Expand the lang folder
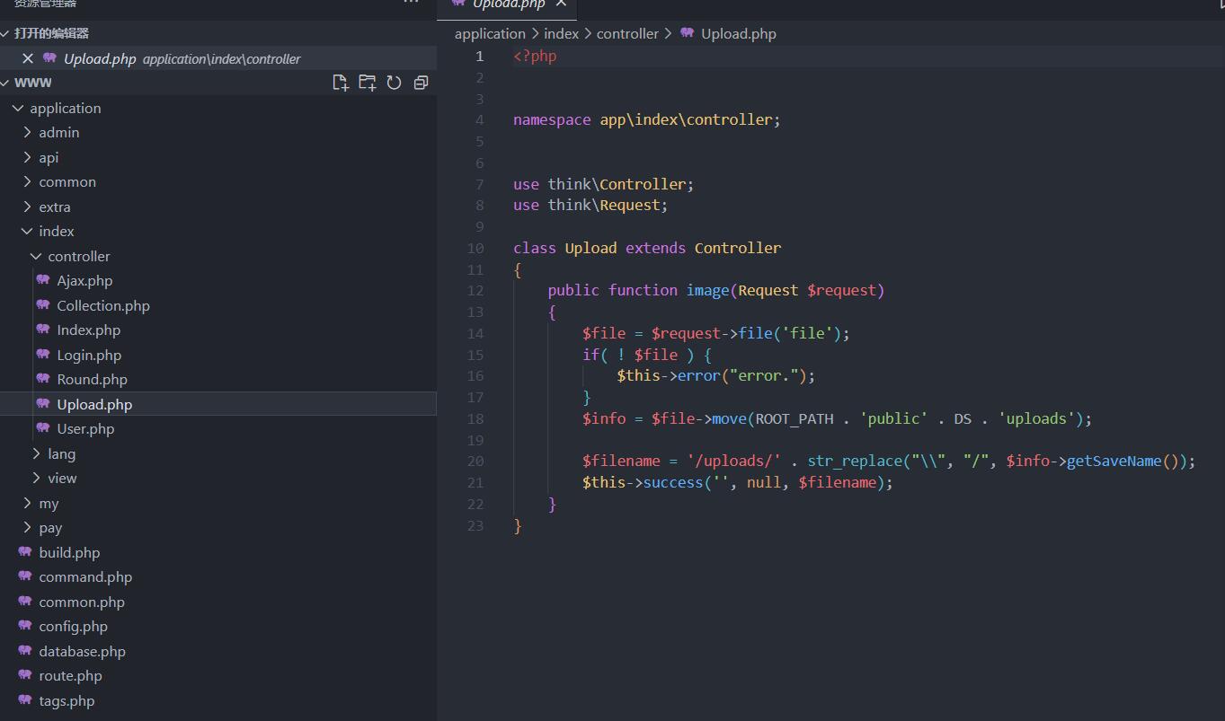Screen dimensions: 1225x721 (x=61, y=453)
